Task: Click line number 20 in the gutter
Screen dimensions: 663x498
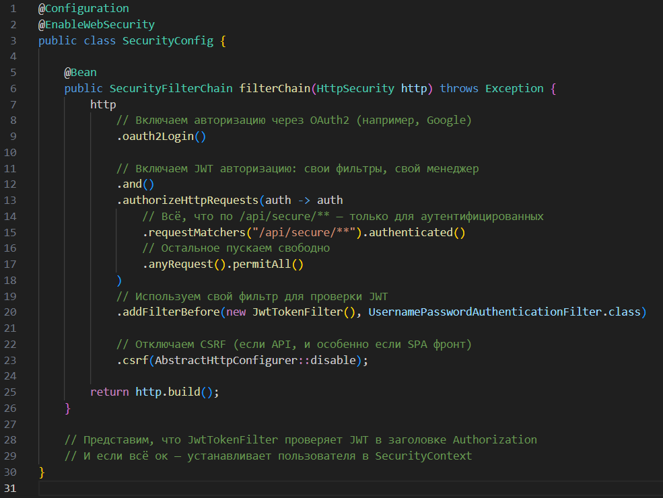Action: [x=10, y=312]
